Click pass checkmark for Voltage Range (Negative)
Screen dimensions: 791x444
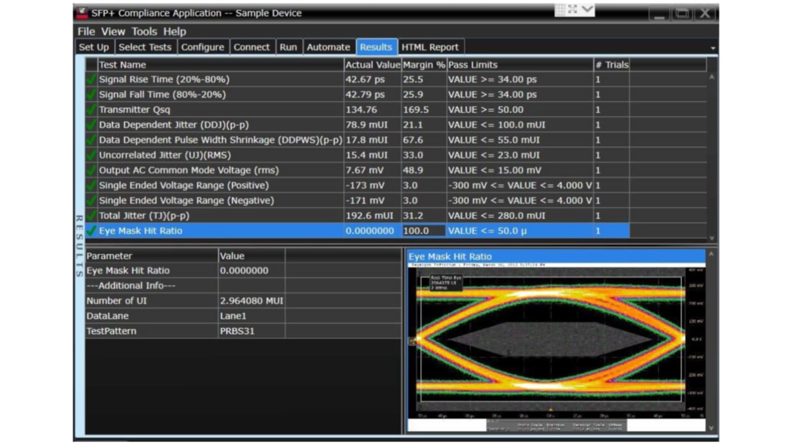point(91,200)
